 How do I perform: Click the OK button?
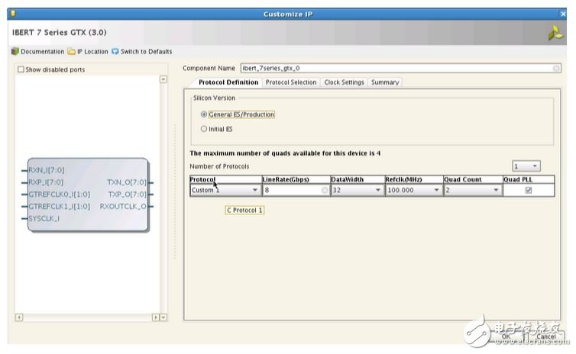pos(506,336)
